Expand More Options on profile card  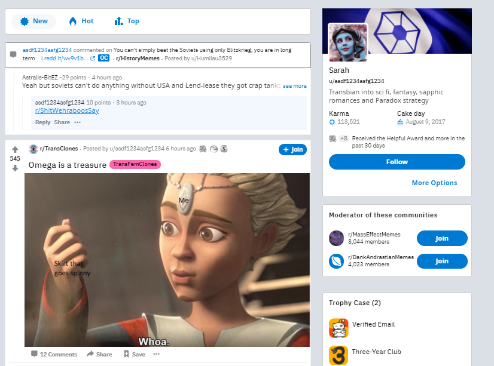434,183
